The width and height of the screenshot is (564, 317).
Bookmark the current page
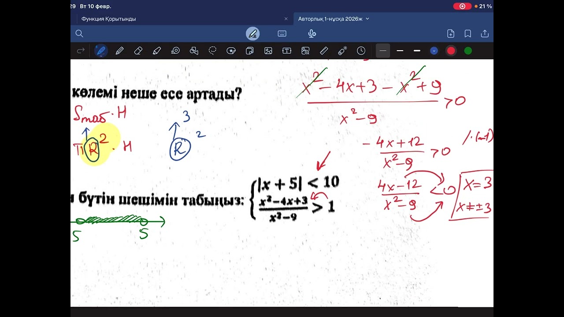click(468, 33)
